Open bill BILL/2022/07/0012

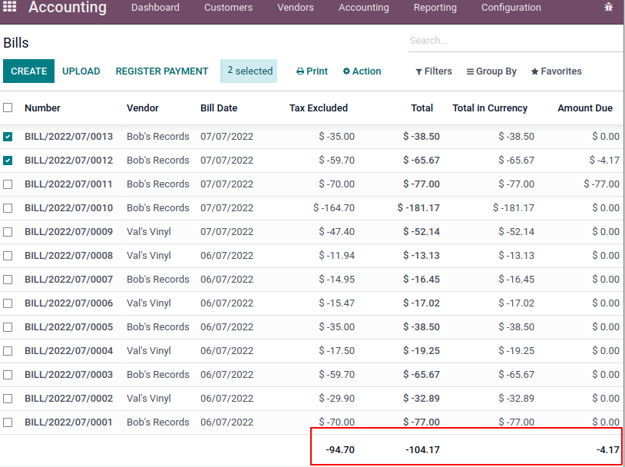[68, 161]
